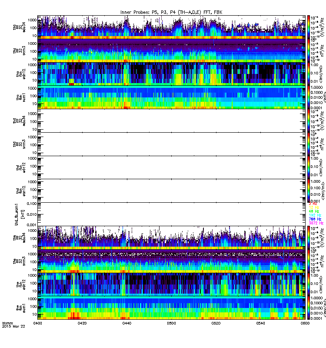
Task: Click the "thd_fb_scm1 [nT]" panel label
Action: click(19, 214)
